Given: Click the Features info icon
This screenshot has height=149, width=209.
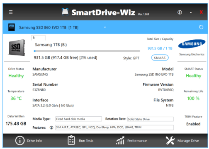Looking at the screenshot, I should click(51, 127).
